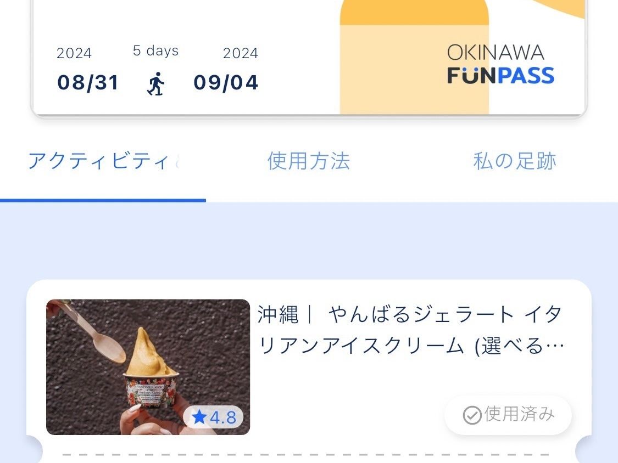This screenshot has height=463, width=618.
Task: Tap the truncated (選べる… title text
Action: pyautogui.click(x=520, y=347)
